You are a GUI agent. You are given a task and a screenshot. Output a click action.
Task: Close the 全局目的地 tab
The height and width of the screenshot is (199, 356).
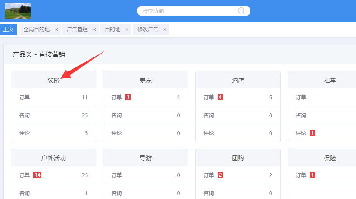click(56, 30)
